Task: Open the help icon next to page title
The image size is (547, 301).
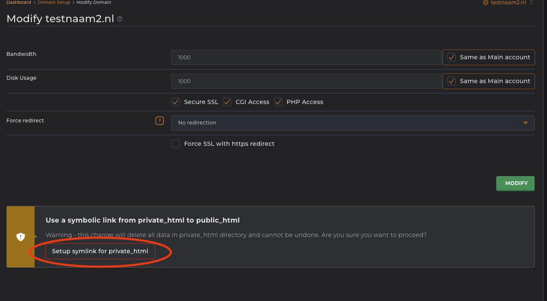Action: [120, 19]
